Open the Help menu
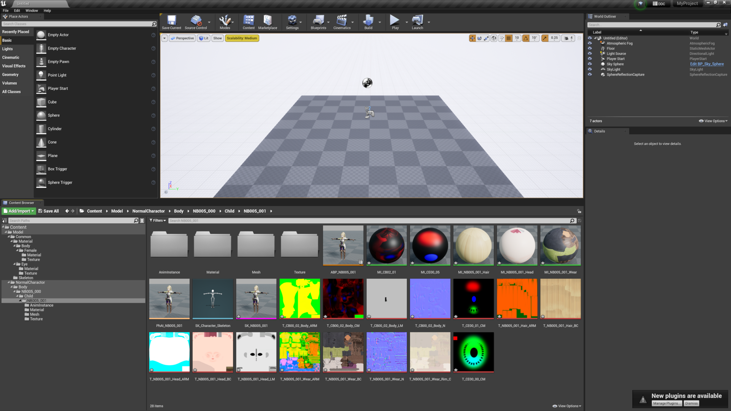Viewport: 731px width, 411px height. tap(47, 11)
